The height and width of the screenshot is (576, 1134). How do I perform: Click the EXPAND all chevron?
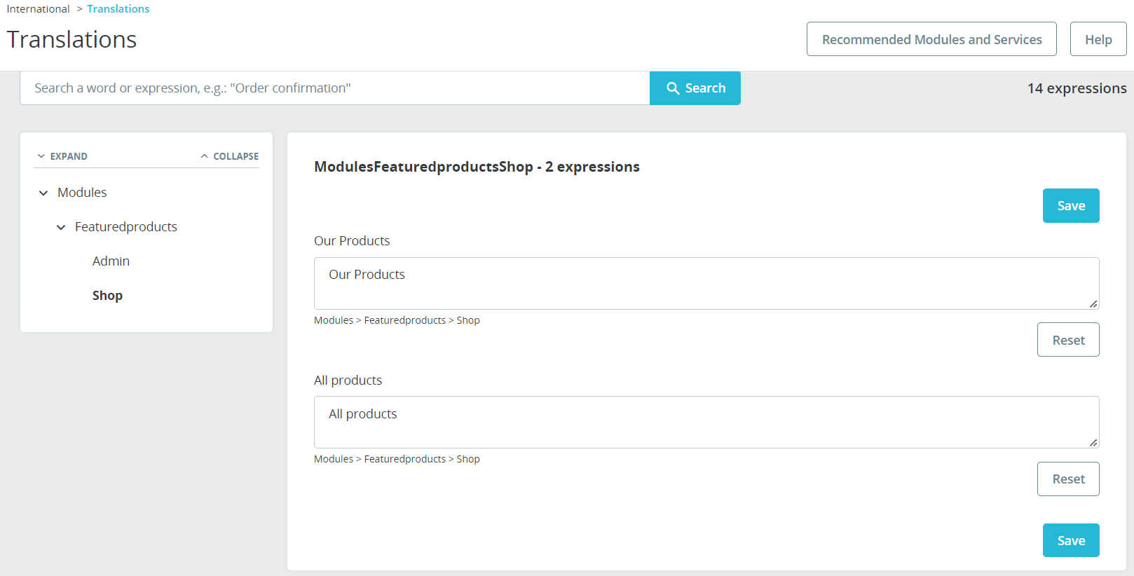41,156
